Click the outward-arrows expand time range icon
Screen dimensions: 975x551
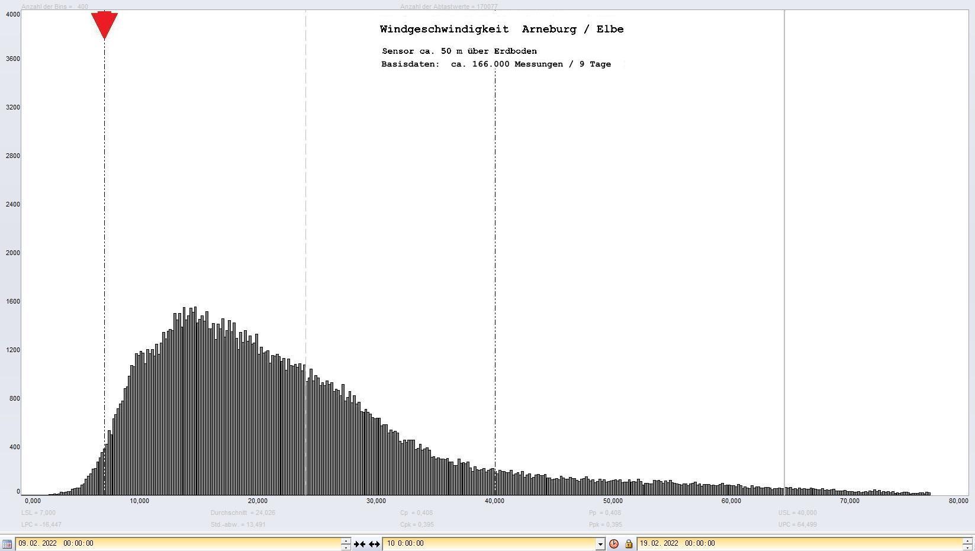click(x=374, y=544)
